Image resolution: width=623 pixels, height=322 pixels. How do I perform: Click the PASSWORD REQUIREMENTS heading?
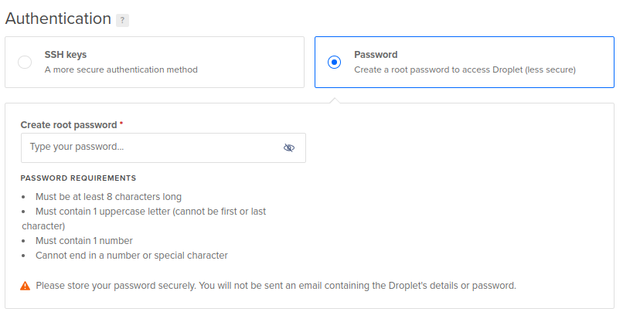pyautogui.click(x=78, y=178)
